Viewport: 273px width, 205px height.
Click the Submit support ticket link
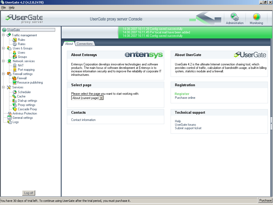188,128
